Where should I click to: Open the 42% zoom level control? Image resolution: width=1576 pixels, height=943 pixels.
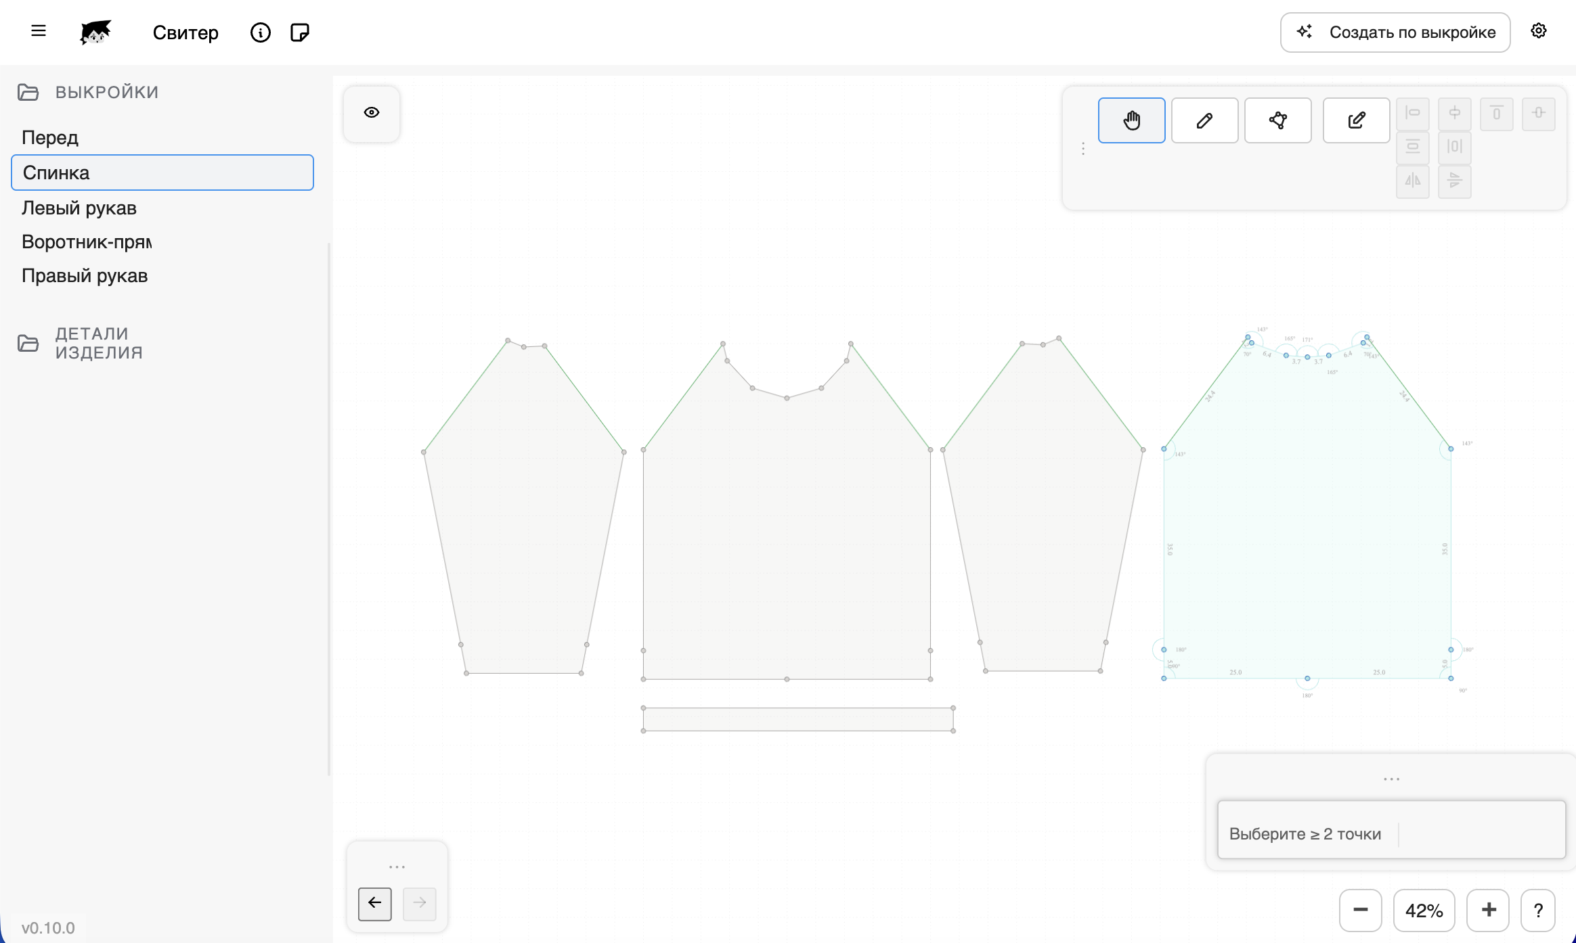click(x=1424, y=911)
